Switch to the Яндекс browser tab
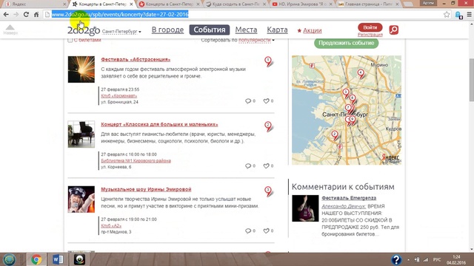This screenshot has width=474, height=266. pos(34,4)
